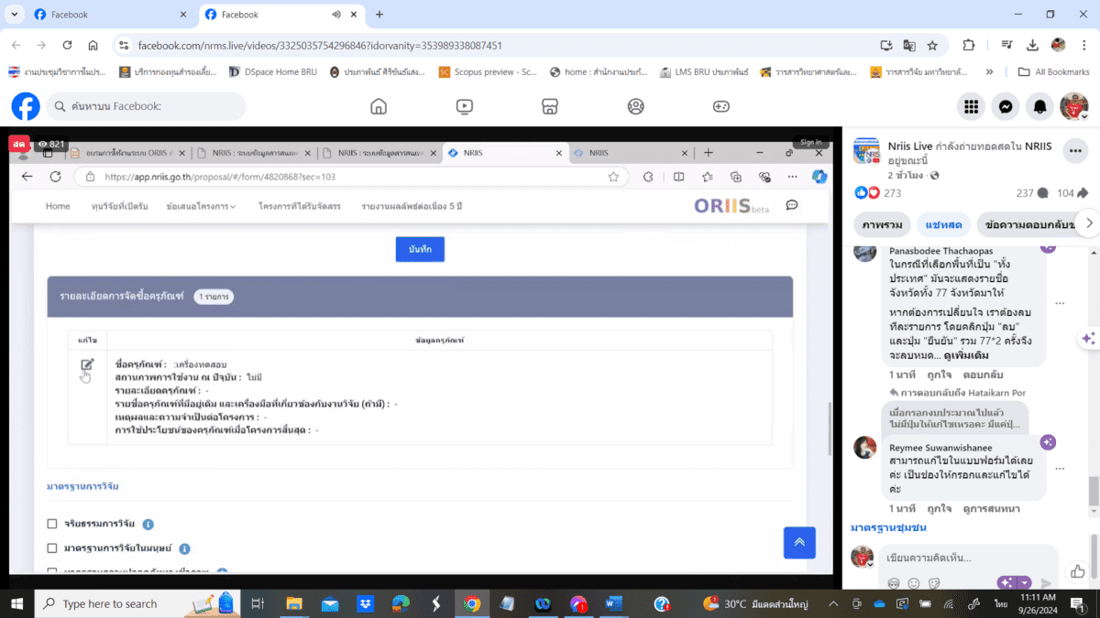Click the เขียนความคิดเห็น comment input field

[969, 558]
